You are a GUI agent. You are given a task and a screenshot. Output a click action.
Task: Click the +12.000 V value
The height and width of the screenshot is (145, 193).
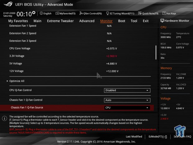click(x=112, y=71)
